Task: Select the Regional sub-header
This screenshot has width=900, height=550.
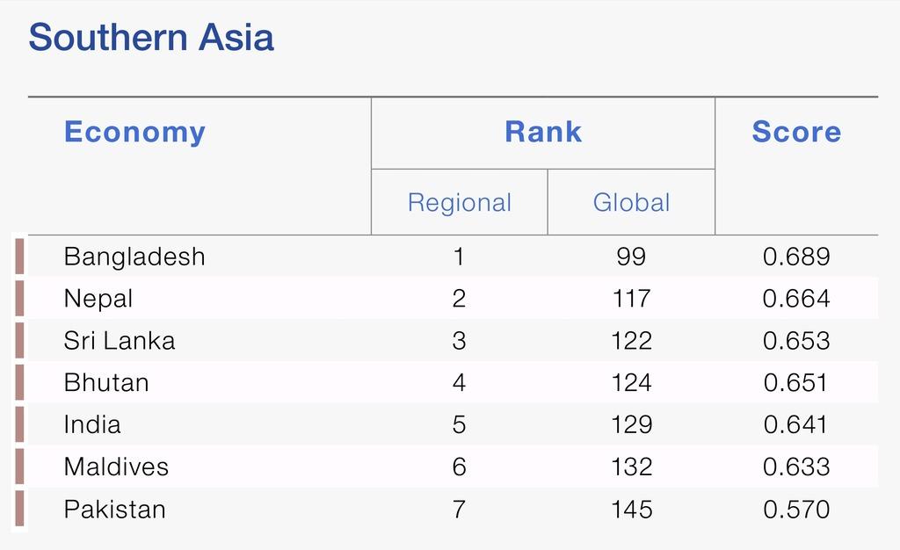Action: [x=459, y=202]
